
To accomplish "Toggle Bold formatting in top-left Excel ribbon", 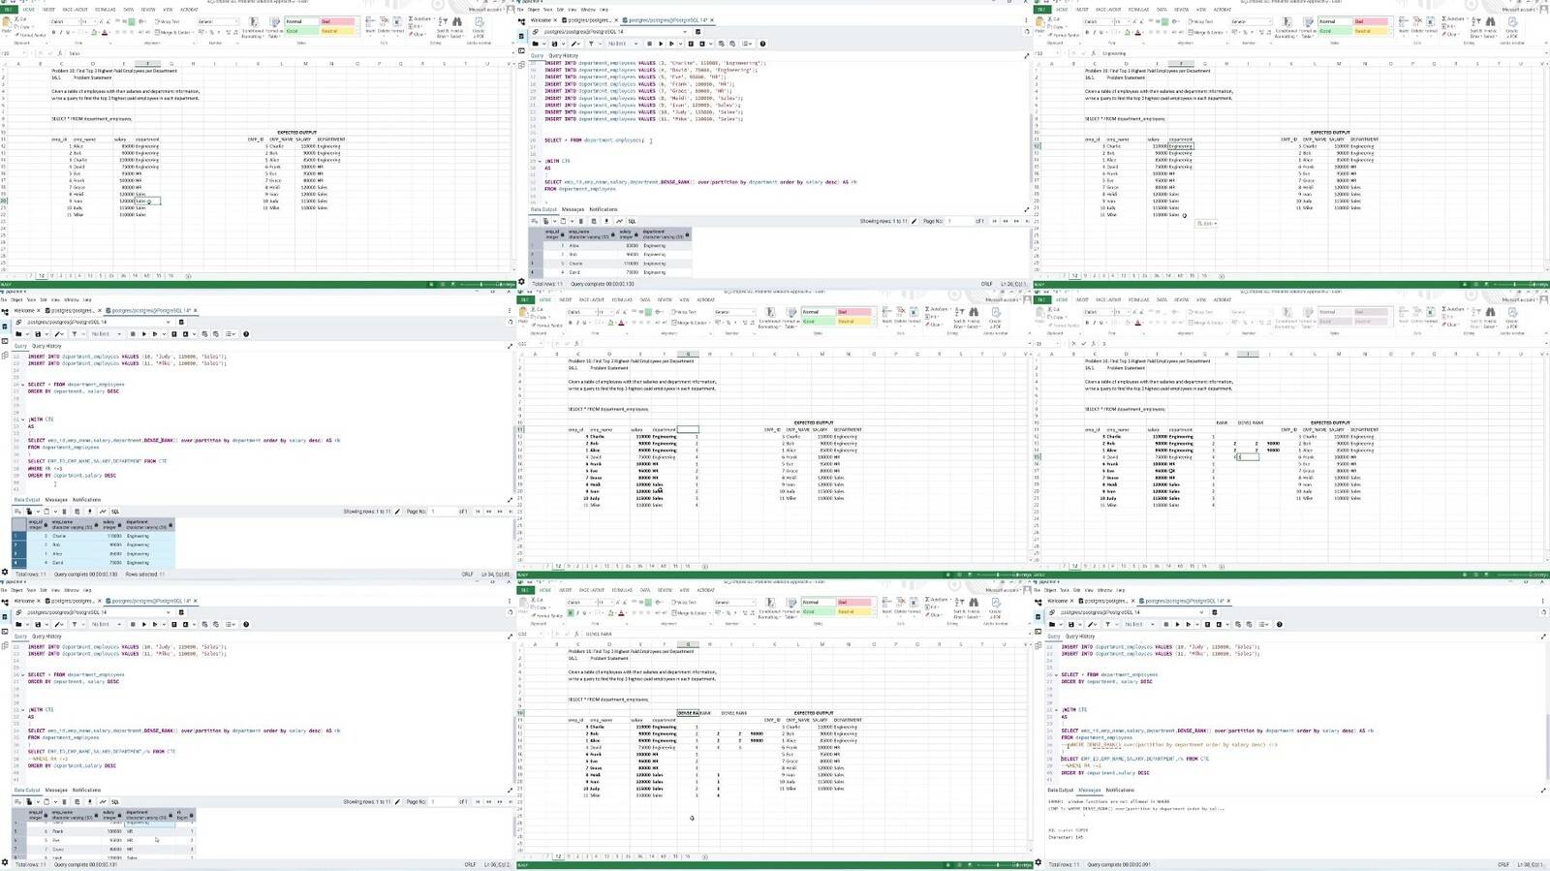I will click(x=53, y=32).
